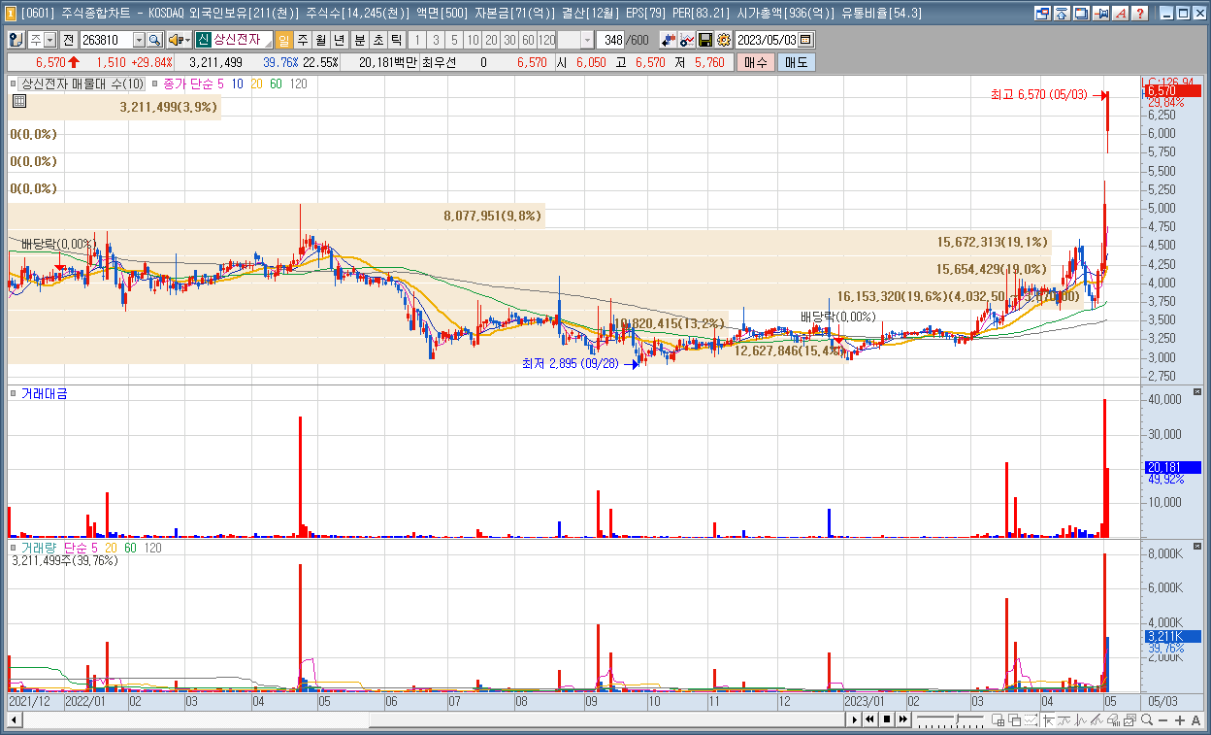Image resolution: width=1211 pixels, height=735 pixels.
Task: Open the 주 market type dropdown arrow
Action: point(50,40)
